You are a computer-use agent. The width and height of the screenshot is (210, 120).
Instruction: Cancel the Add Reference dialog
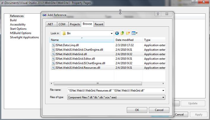point(159,110)
